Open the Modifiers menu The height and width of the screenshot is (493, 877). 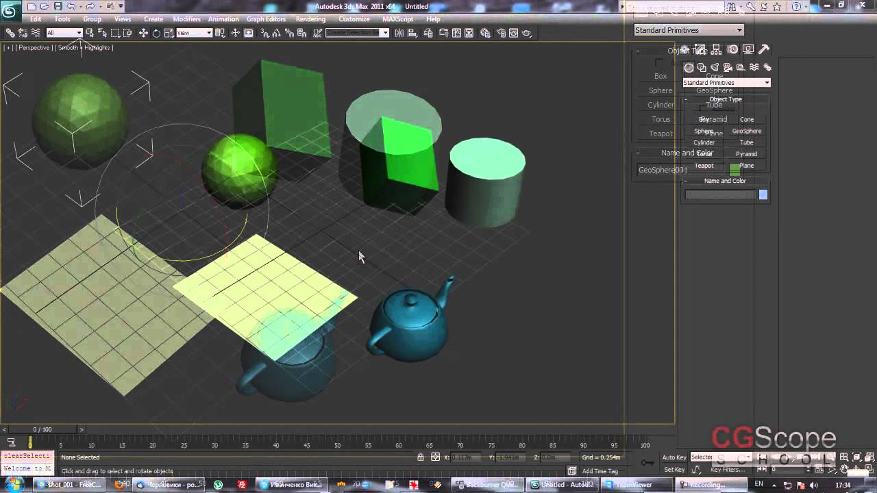[186, 19]
